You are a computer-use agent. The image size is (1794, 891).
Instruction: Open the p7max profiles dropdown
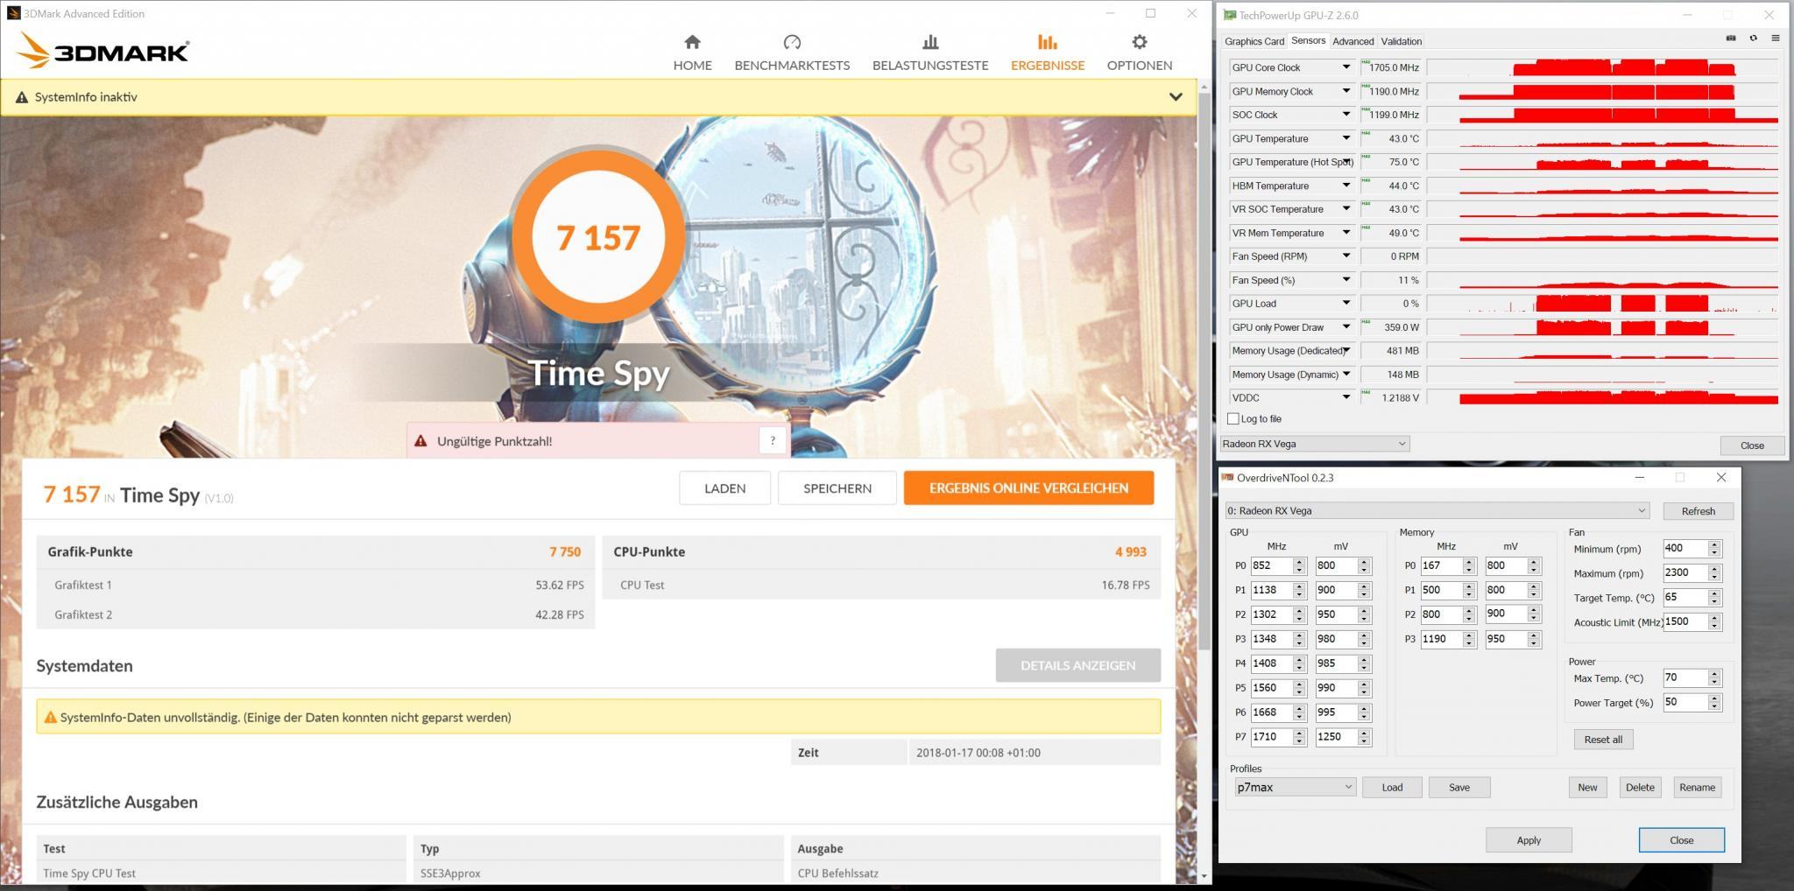coord(1295,787)
